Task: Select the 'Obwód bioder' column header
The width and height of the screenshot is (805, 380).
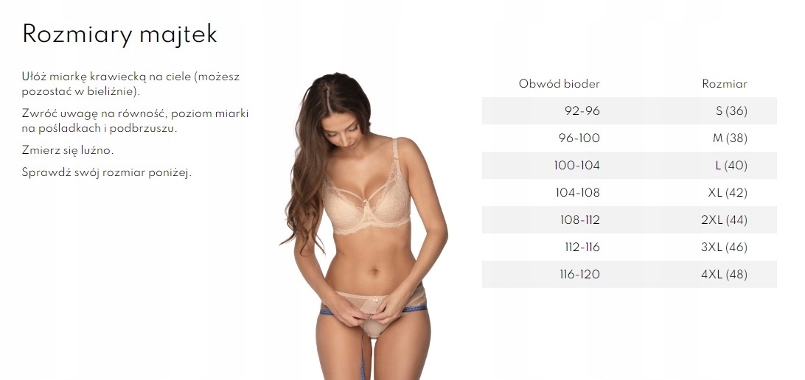Action: click(559, 84)
